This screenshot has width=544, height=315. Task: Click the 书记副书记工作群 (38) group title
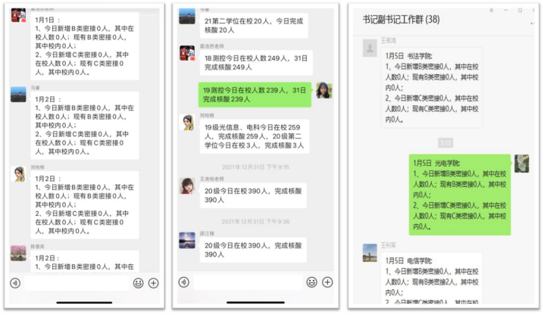[401, 19]
